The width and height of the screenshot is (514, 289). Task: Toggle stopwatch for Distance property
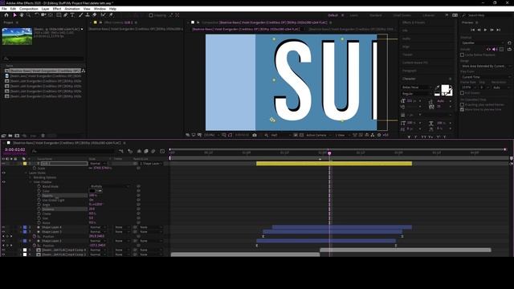pyautogui.click(x=39, y=209)
